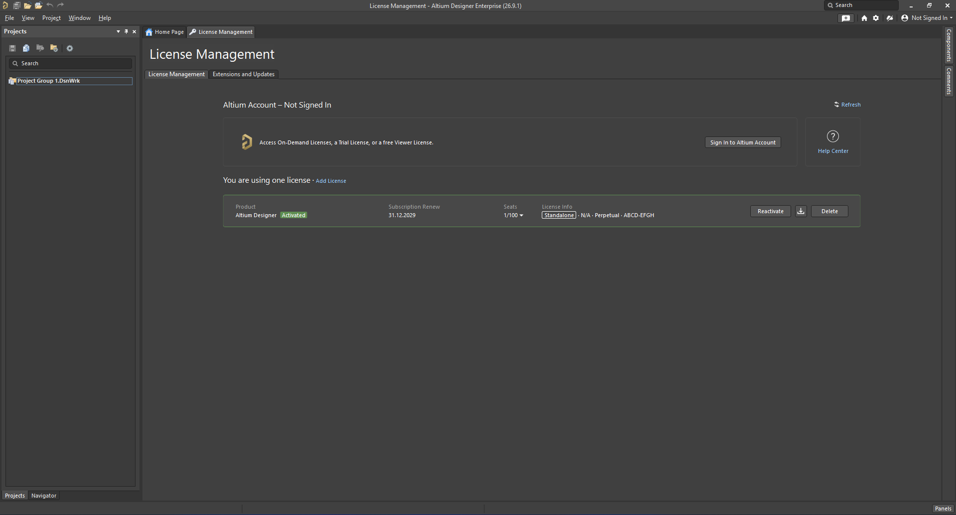Click the Project Group workspace icon

click(12, 81)
